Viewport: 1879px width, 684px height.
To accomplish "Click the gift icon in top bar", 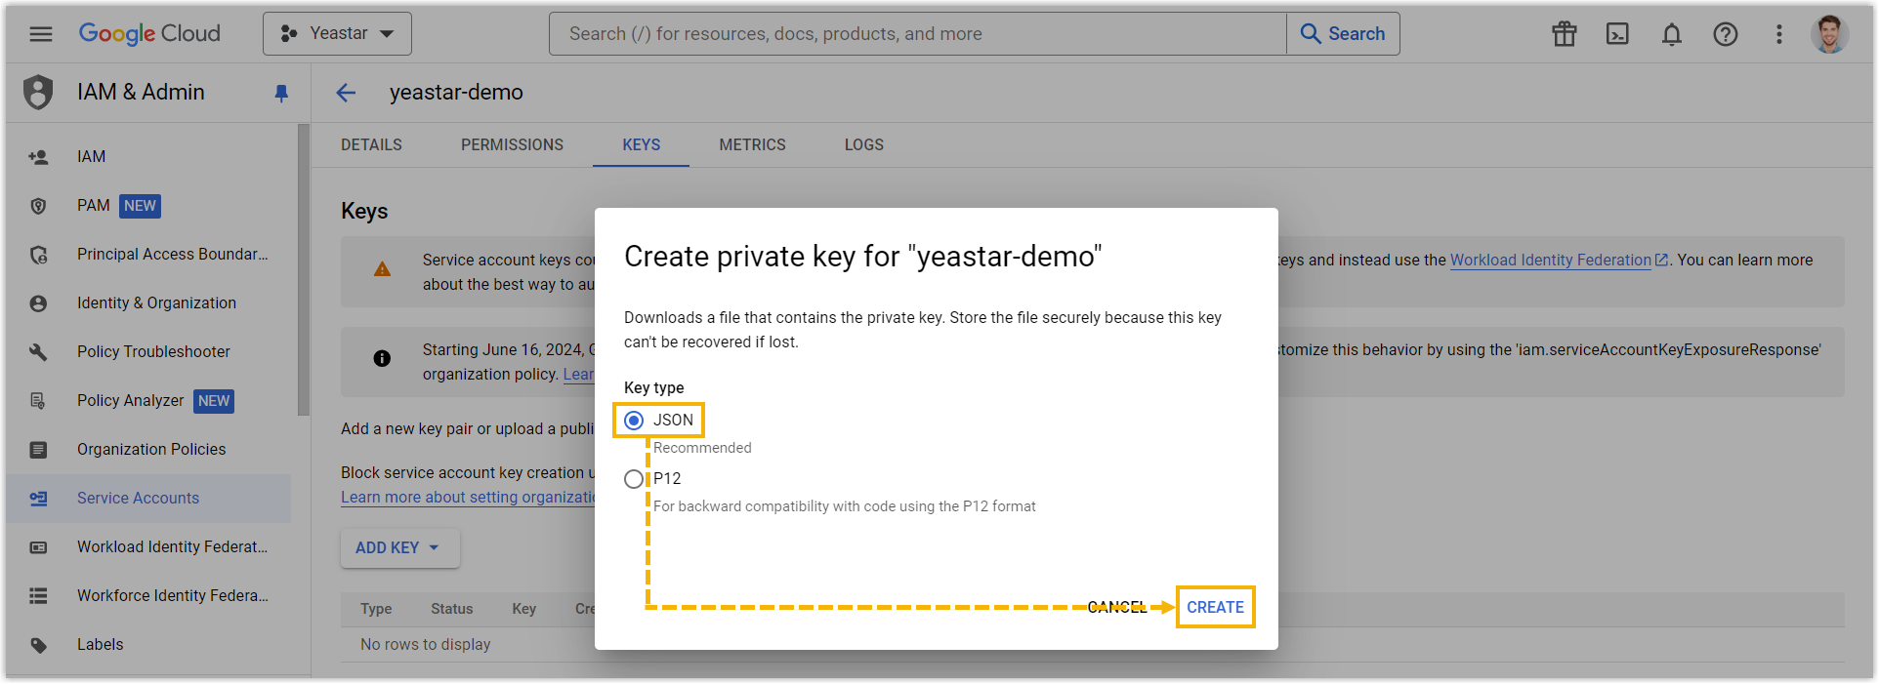I will (1565, 34).
